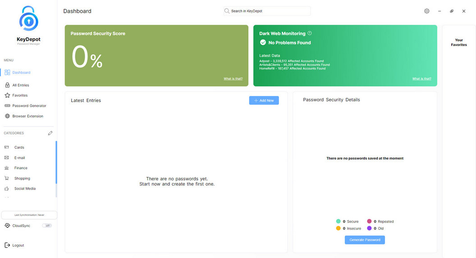Minimize the KeyDepot window
This screenshot has width=476, height=258.
coord(439,11)
